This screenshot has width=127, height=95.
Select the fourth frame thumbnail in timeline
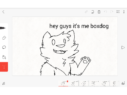[x=94, y=83]
